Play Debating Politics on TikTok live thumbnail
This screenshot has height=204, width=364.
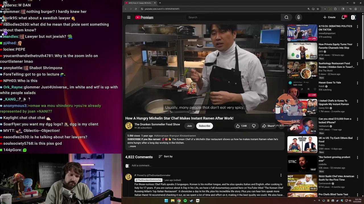302,33
